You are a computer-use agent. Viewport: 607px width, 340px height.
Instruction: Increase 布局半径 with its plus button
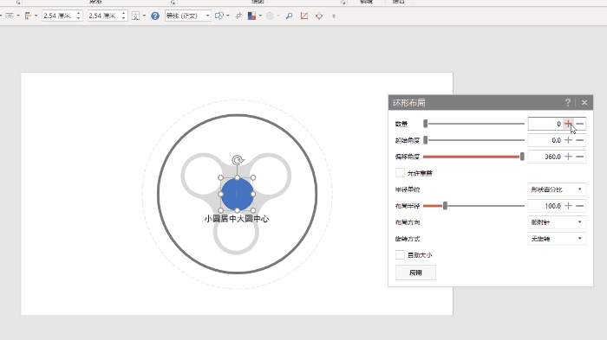point(568,206)
